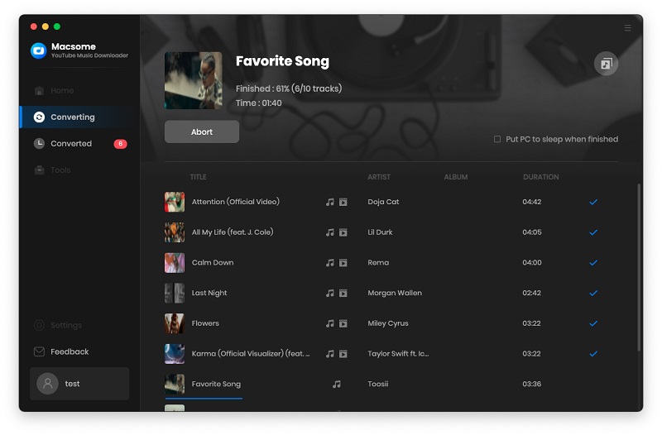Image resolution: width=662 pixels, height=435 pixels.
Task: Click the 'Finished : 61% (6/10 tracks)' status
Action: [x=289, y=89]
